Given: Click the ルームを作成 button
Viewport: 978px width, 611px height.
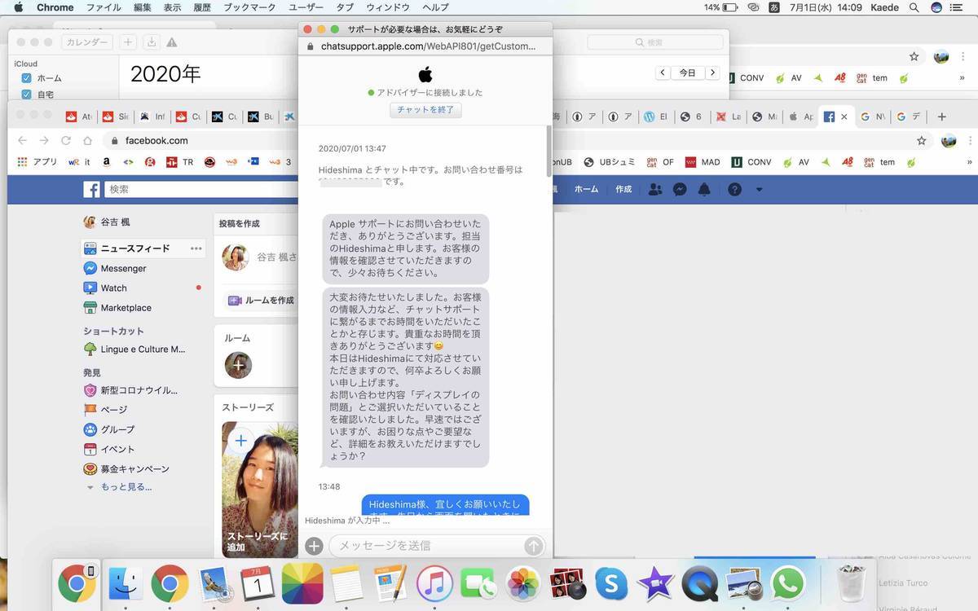Looking at the screenshot, I should [x=261, y=301].
